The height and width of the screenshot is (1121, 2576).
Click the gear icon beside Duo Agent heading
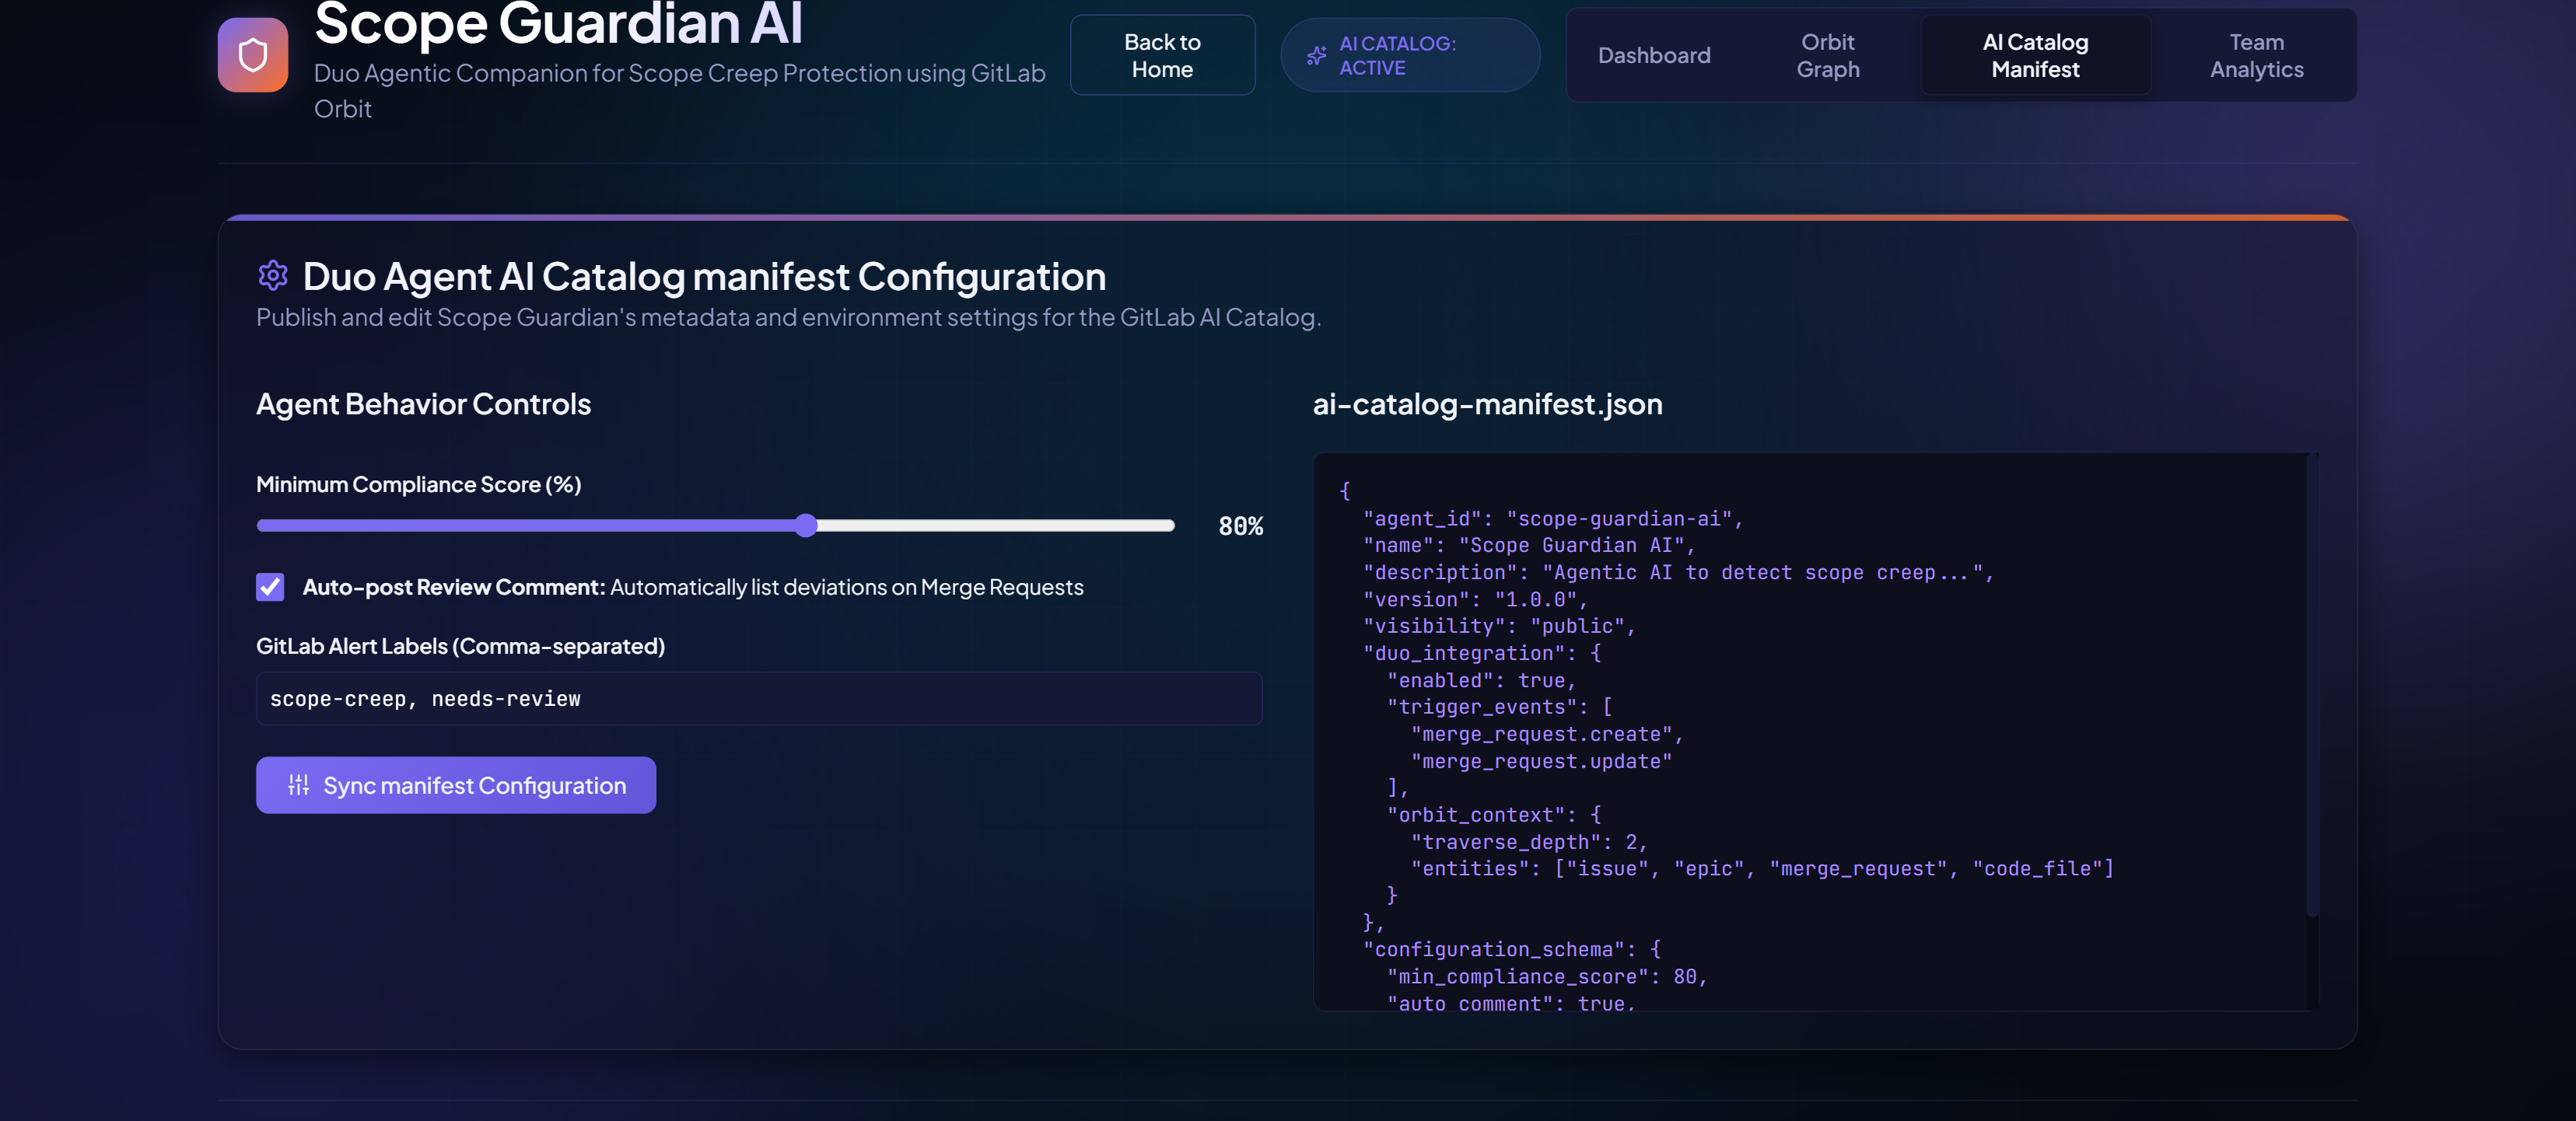pos(273,274)
